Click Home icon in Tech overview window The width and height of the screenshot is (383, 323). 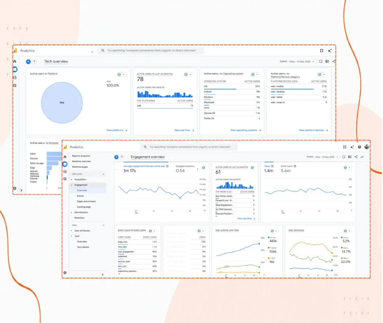tap(15, 61)
